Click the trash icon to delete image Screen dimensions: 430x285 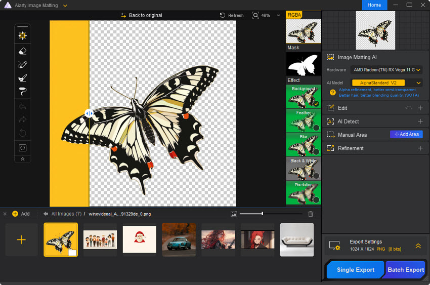(311, 214)
